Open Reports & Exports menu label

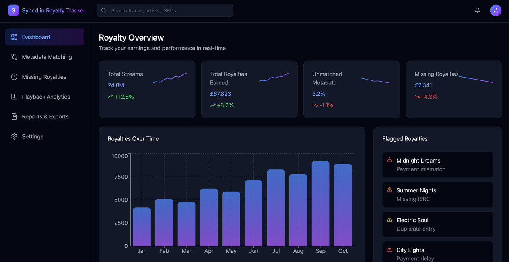point(45,116)
